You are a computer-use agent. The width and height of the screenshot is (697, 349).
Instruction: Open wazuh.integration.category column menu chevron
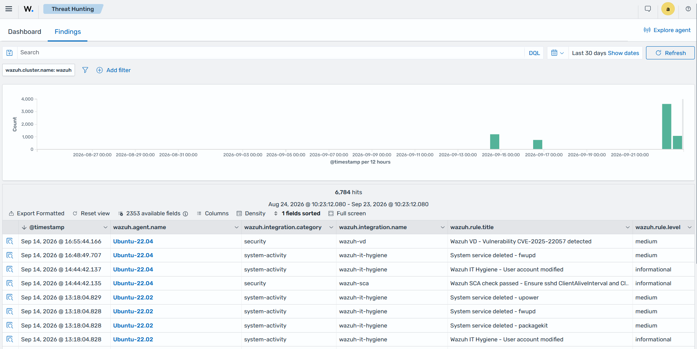pos(331,227)
